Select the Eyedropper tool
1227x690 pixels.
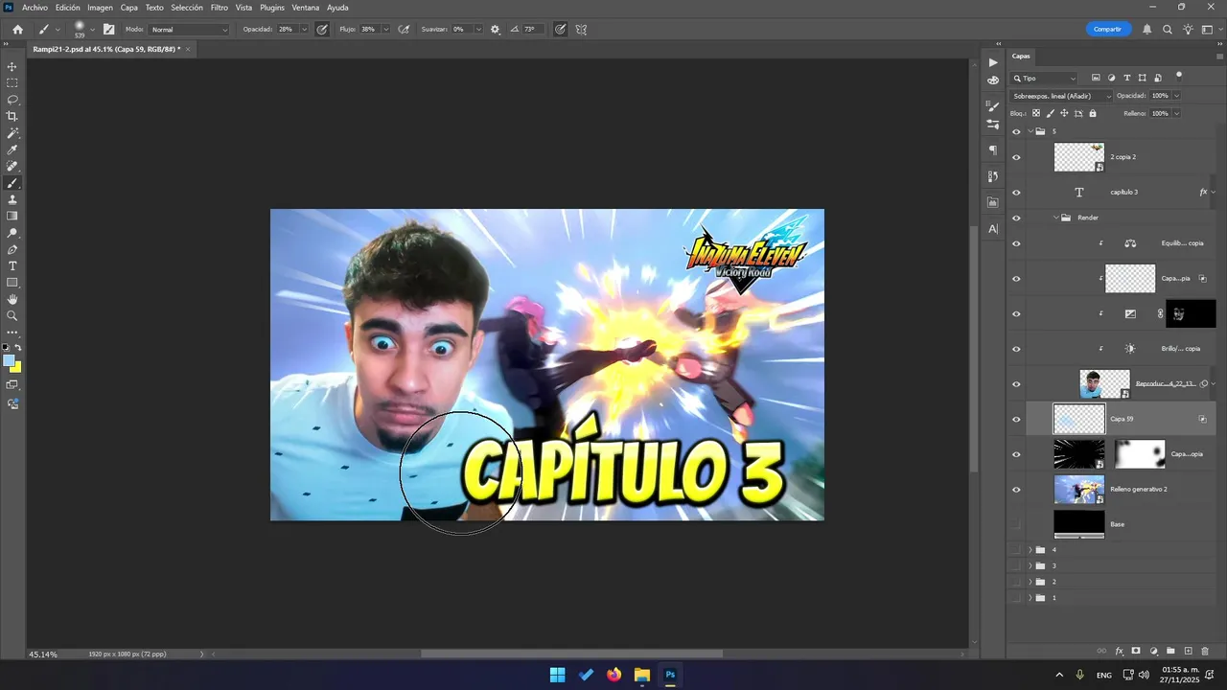click(12, 149)
